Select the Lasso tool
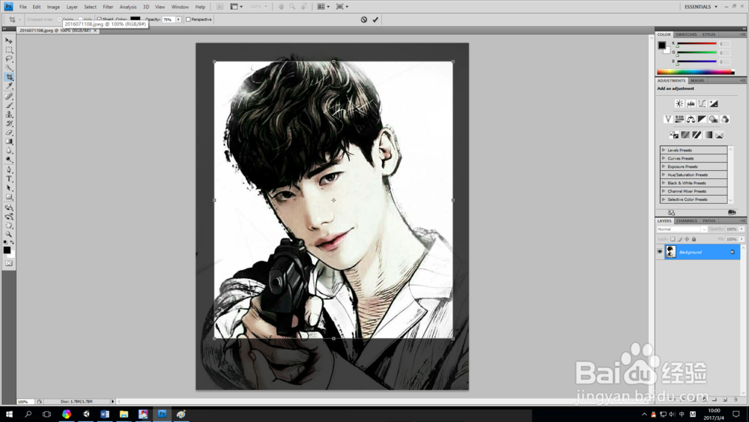 click(8, 58)
